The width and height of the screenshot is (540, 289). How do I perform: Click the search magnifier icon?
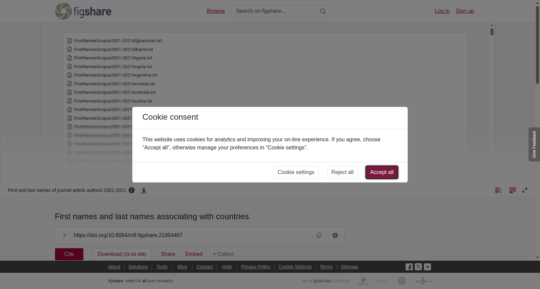[323, 11]
